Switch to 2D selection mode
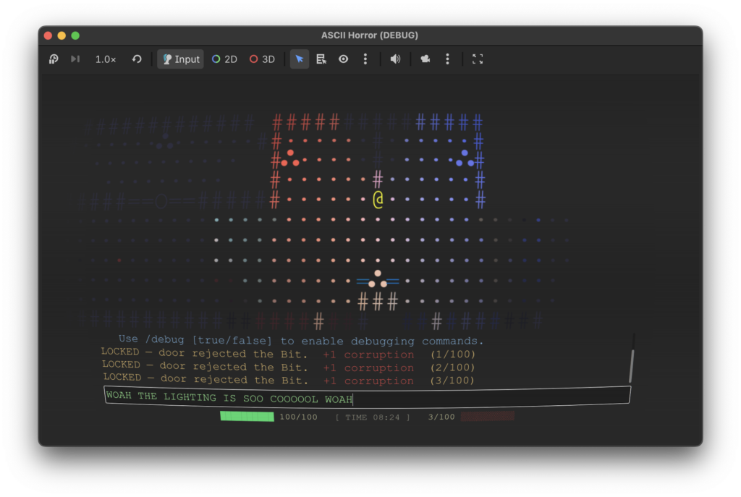The width and height of the screenshot is (741, 497). coord(224,59)
